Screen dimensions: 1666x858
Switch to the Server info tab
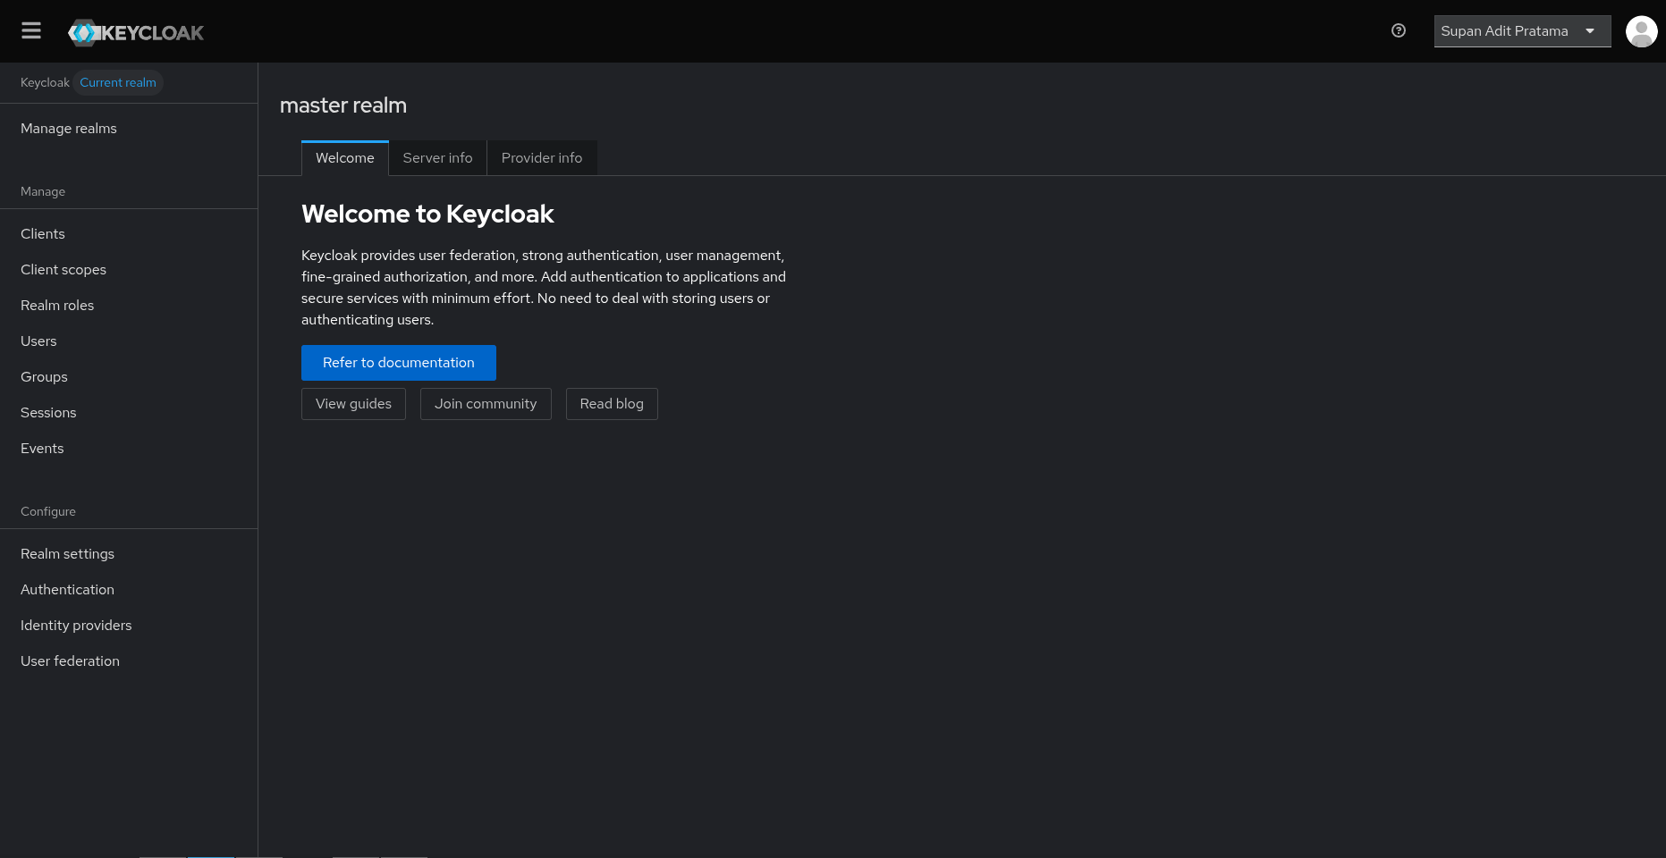click(x=437, y=158)
